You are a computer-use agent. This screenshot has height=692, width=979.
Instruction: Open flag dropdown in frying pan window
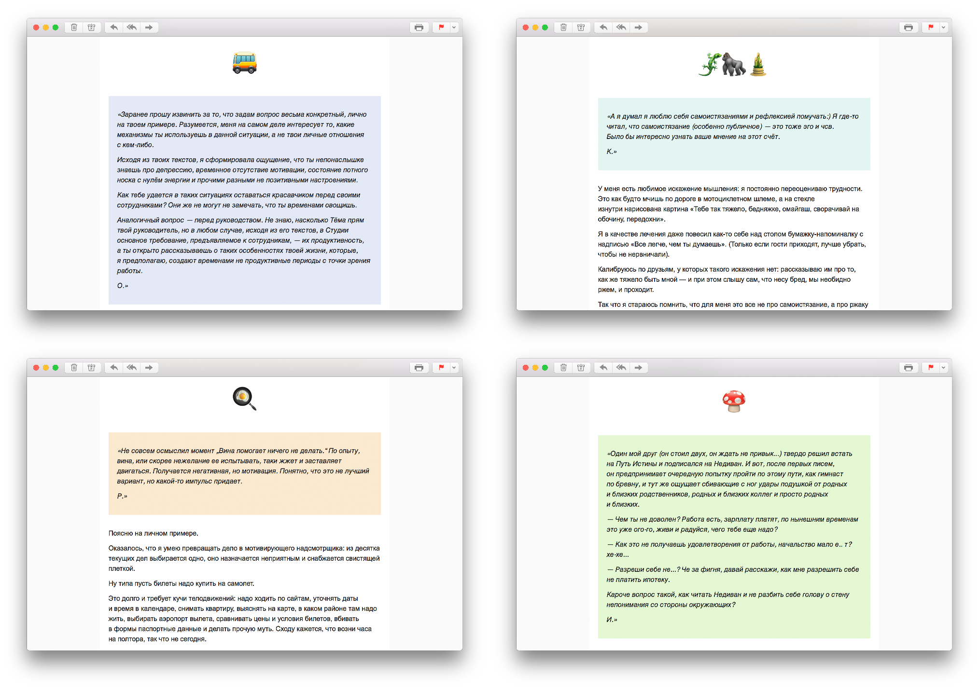[454, 368]
